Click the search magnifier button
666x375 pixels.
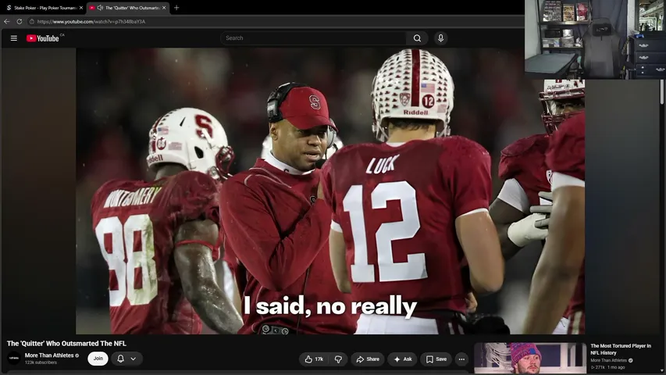coord(417,38)
